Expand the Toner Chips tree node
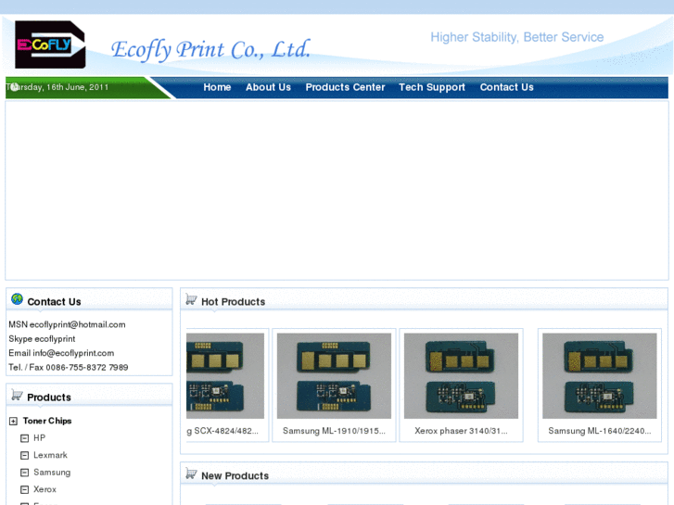 [x=13, y=422]
